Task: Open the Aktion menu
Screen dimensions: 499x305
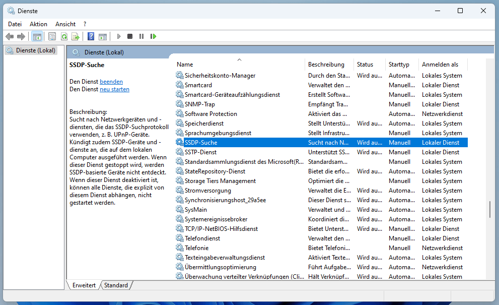Action: pyautogui.click(x=38, y=24)
